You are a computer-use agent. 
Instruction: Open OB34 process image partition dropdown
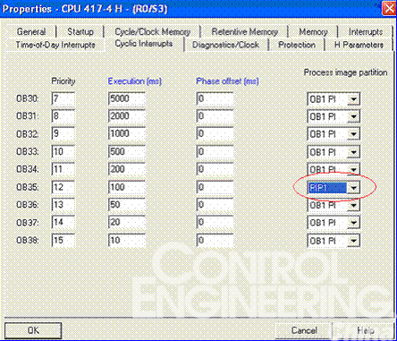354,169
